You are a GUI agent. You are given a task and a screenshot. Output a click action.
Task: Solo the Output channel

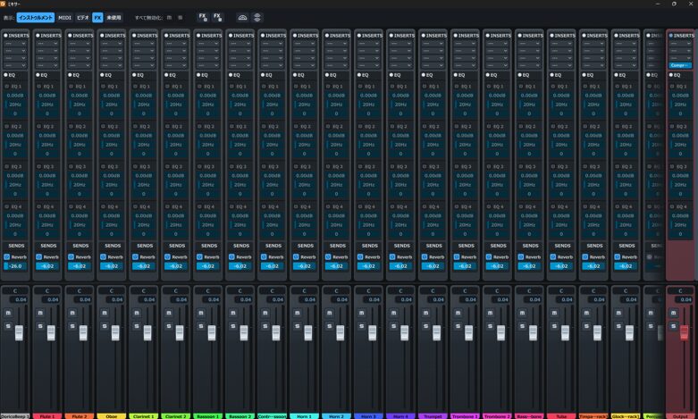pos(674,326)
